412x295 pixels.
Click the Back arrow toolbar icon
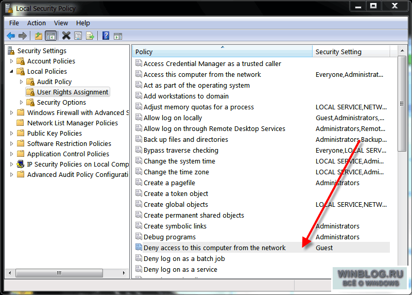[x=11, y=36]
